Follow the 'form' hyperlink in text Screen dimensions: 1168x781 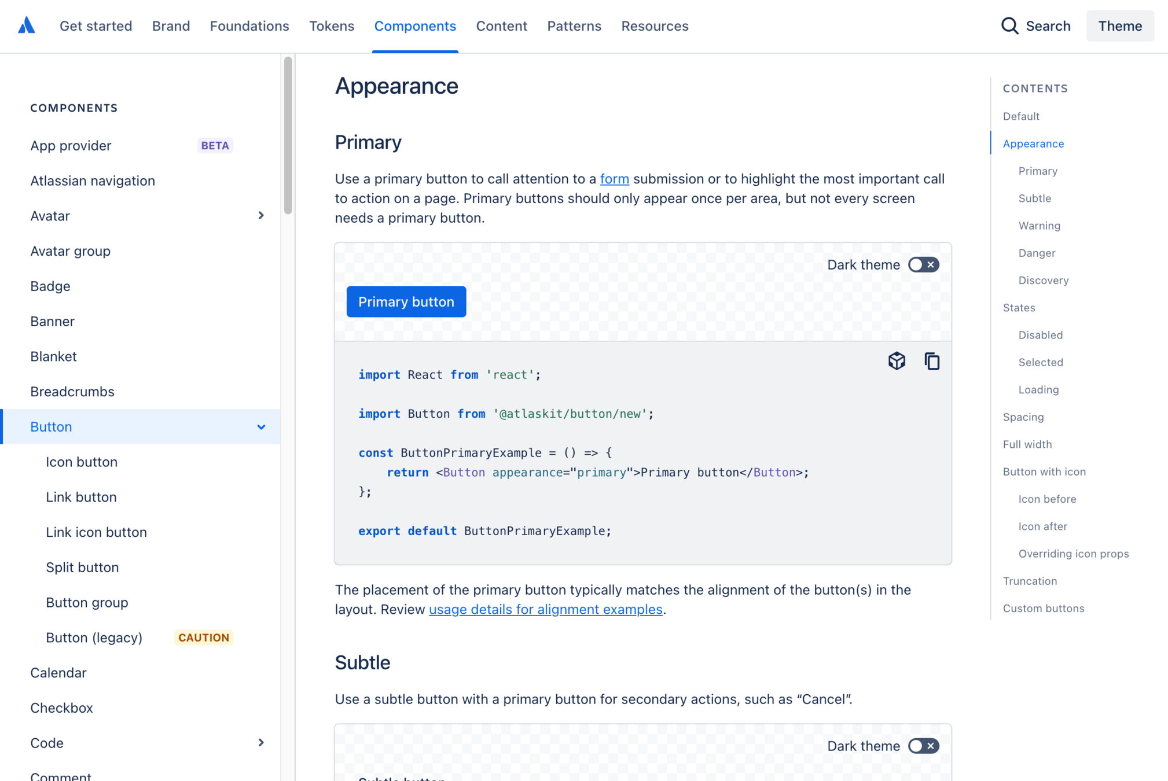614,179
